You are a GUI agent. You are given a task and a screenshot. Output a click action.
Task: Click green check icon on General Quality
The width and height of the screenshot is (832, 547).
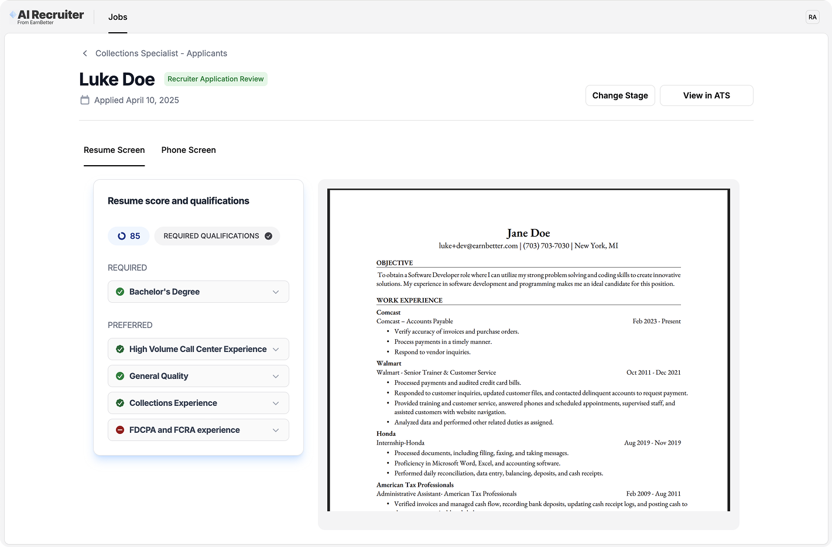(x=120, y=376)
